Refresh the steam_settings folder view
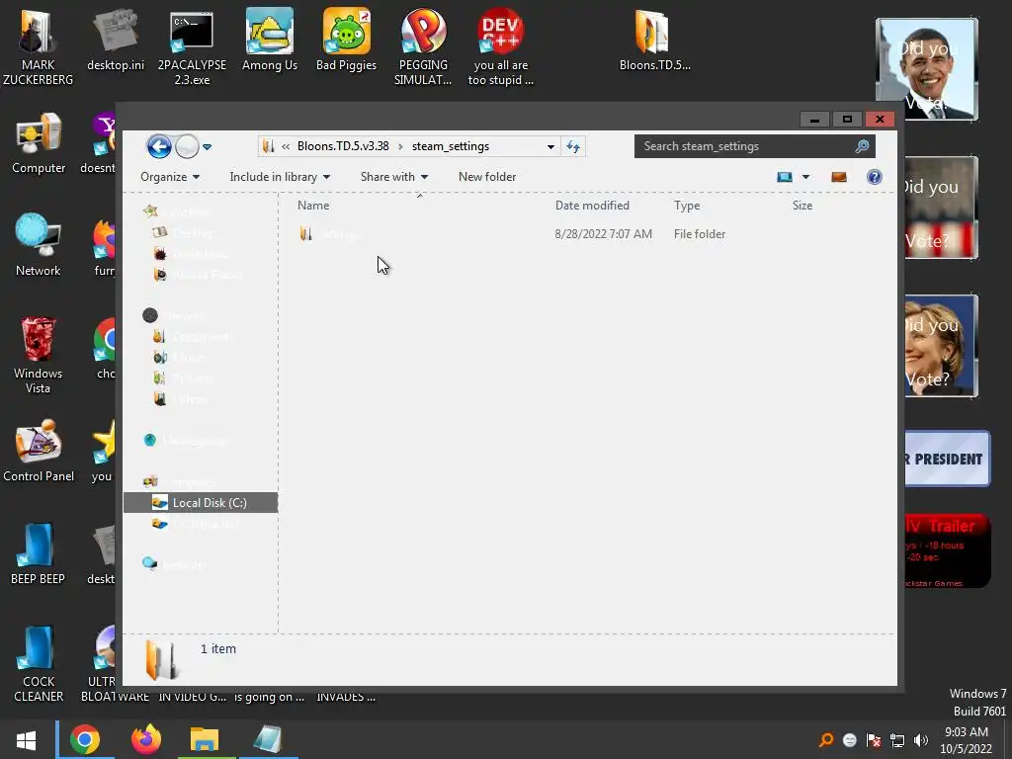 (x=573, y=146)
